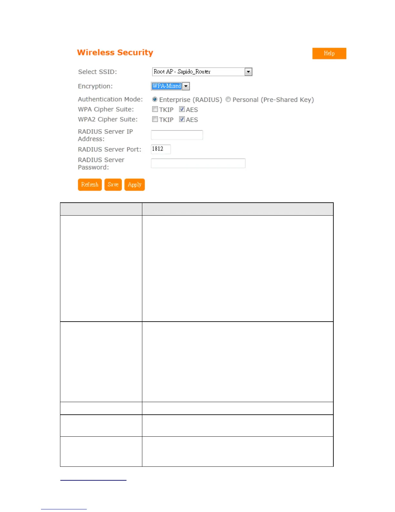
Task: Click the Save button
Action: point(113,185)
